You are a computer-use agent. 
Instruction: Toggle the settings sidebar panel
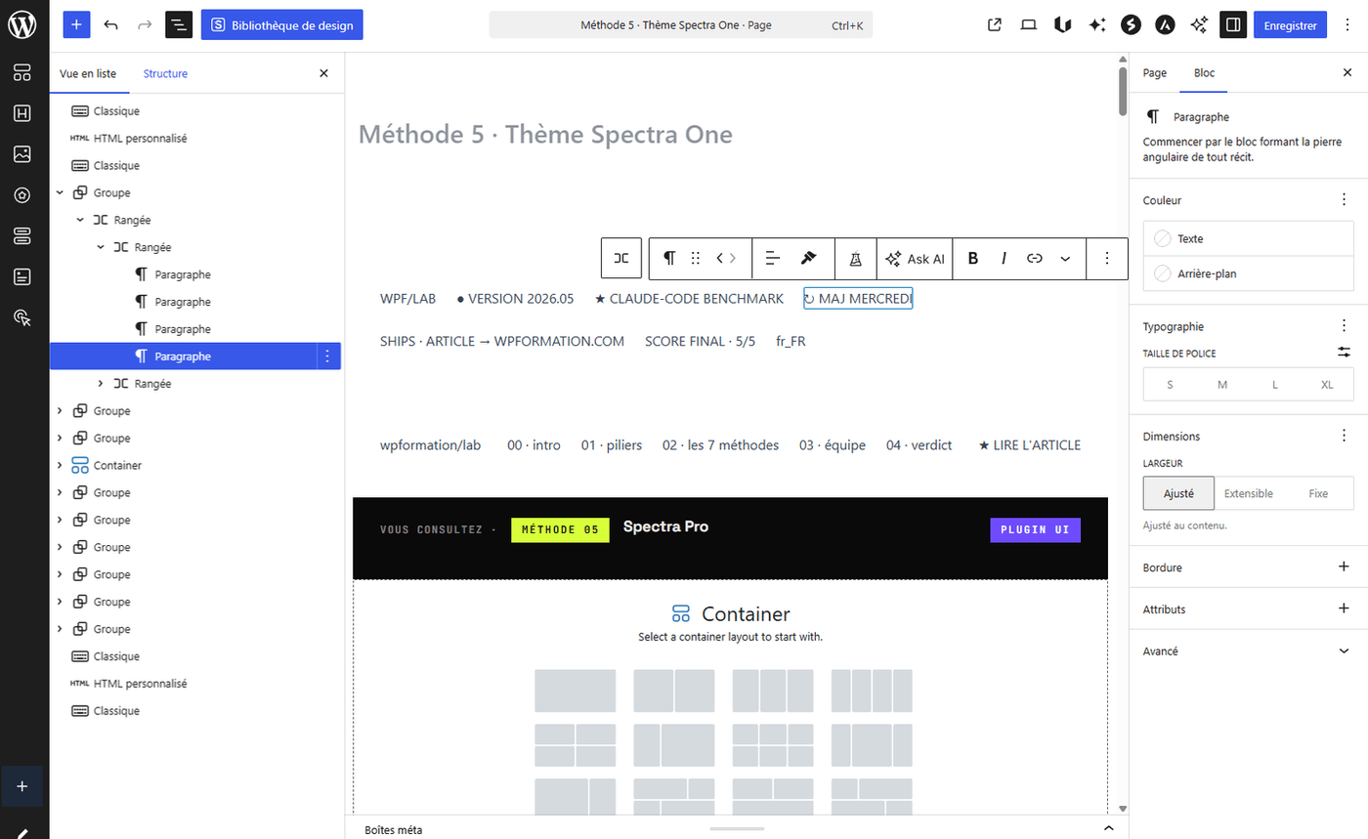click(1233, 25)
